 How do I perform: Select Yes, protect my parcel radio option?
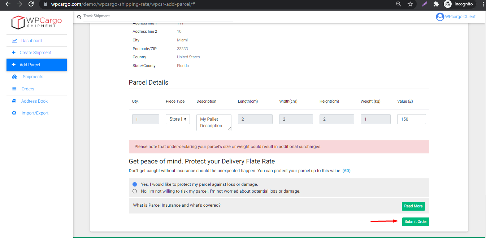click(x=135, y=184)
